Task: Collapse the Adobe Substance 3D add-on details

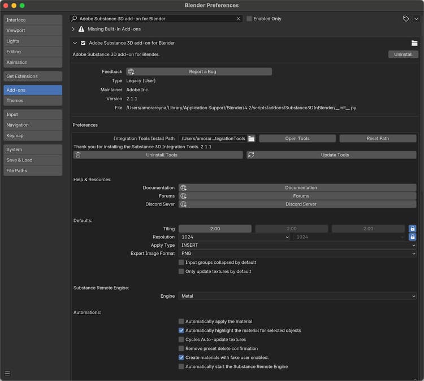Action: pyautogui.click(x=75, y=43)
